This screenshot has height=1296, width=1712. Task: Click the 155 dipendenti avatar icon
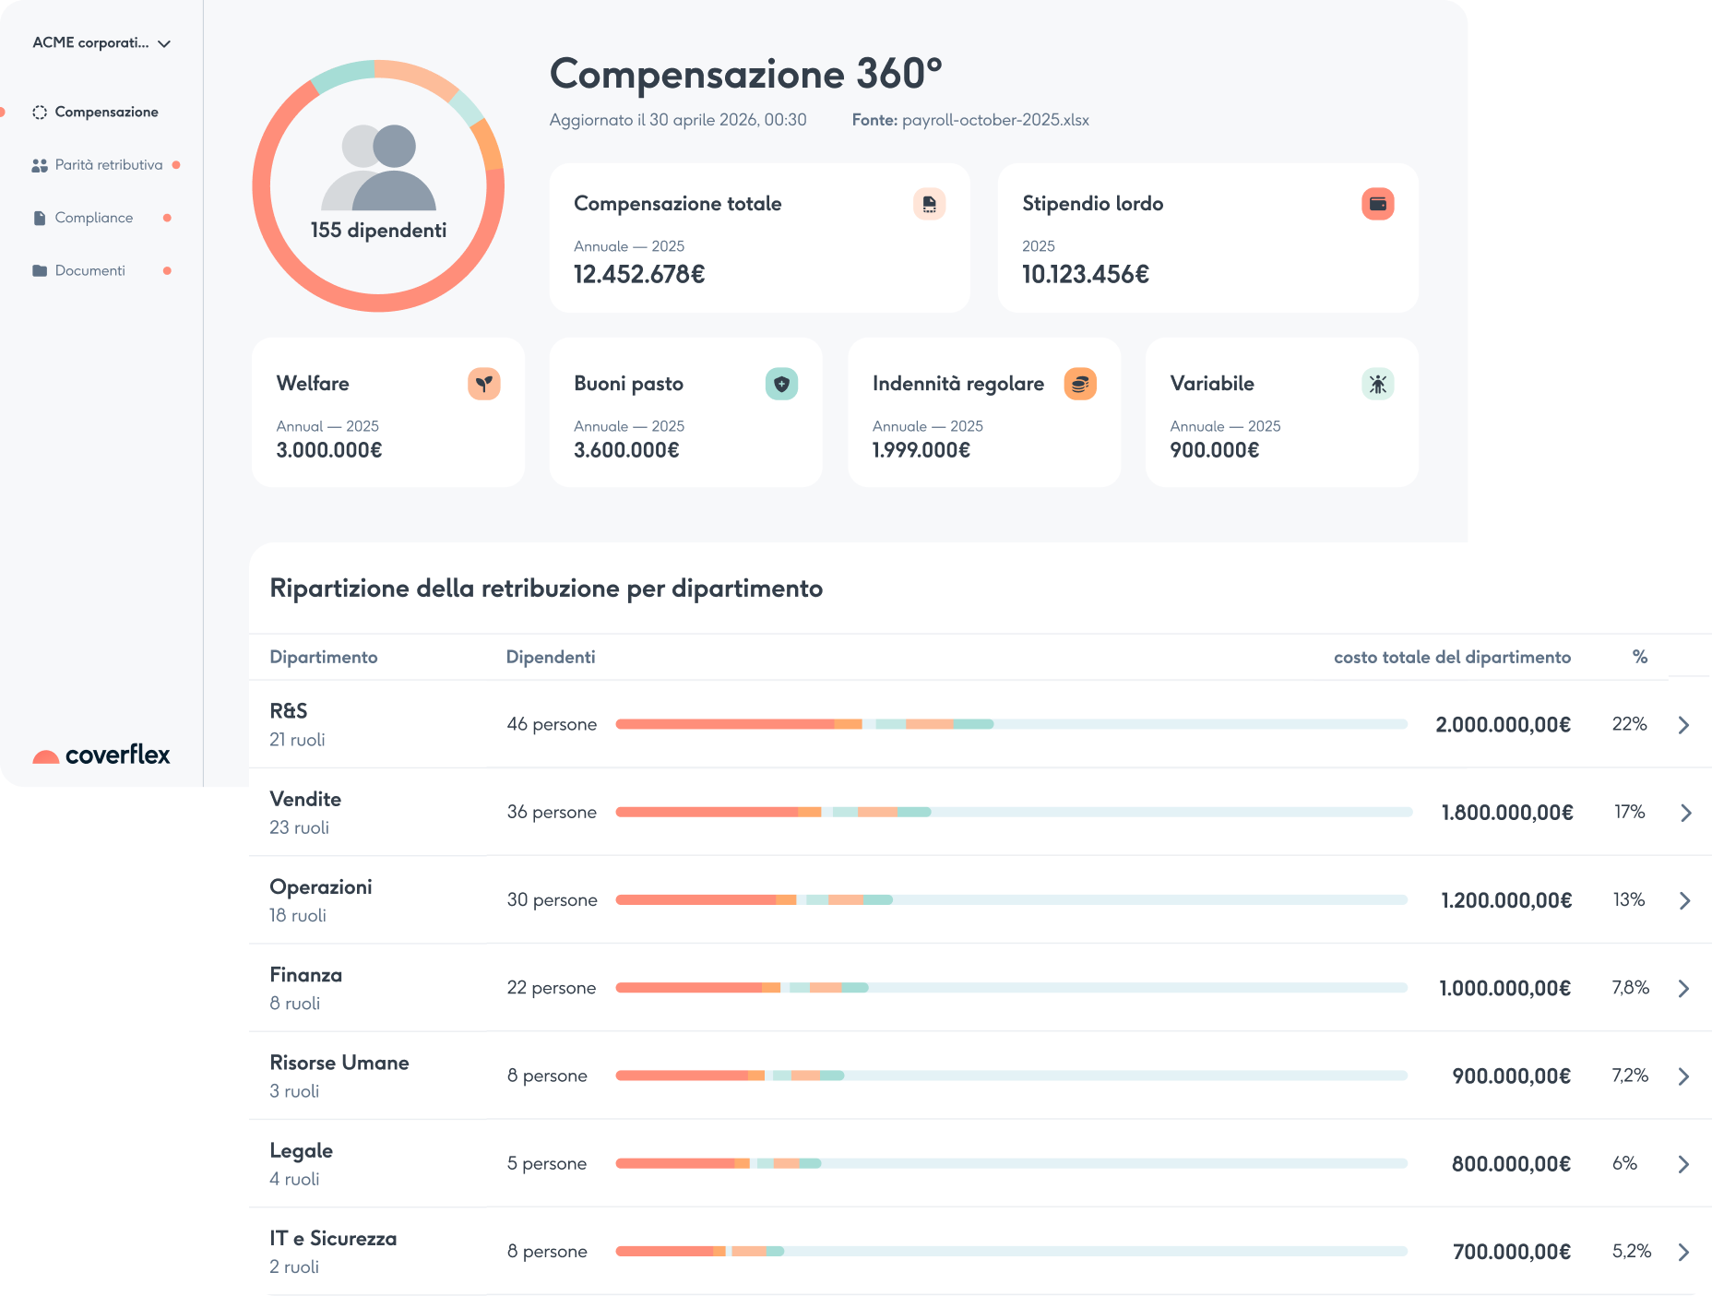(x=378, y=168)
